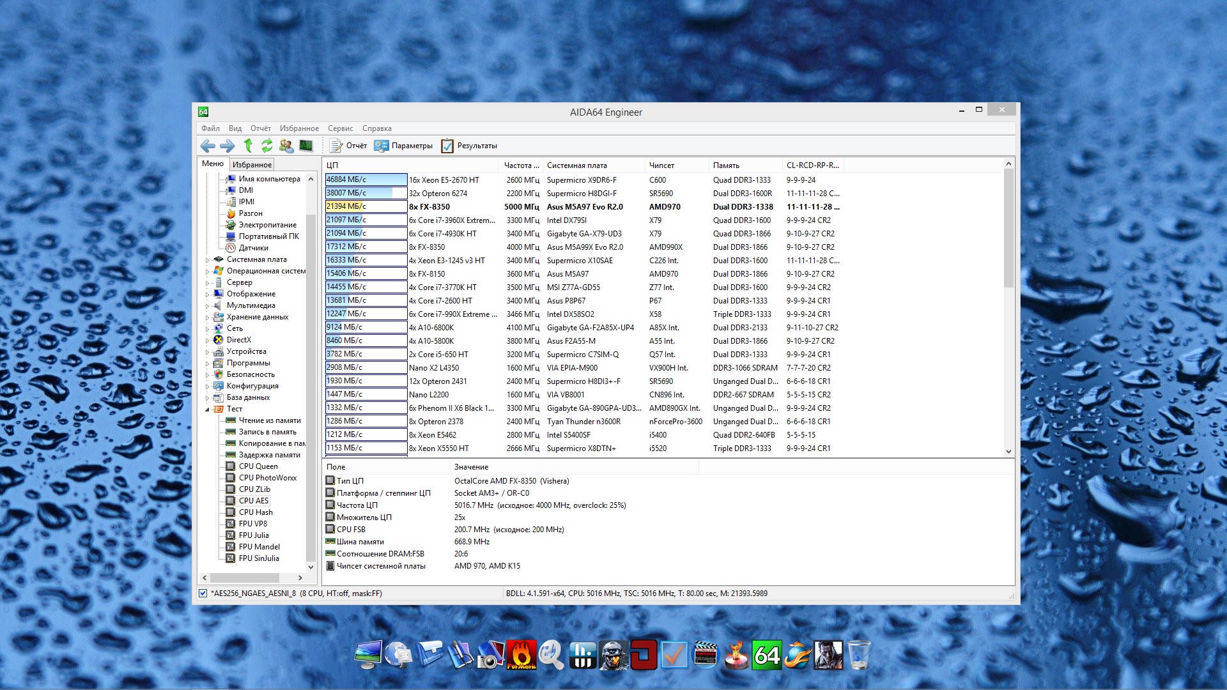Collapse the Тест tree node

(208, 410)
